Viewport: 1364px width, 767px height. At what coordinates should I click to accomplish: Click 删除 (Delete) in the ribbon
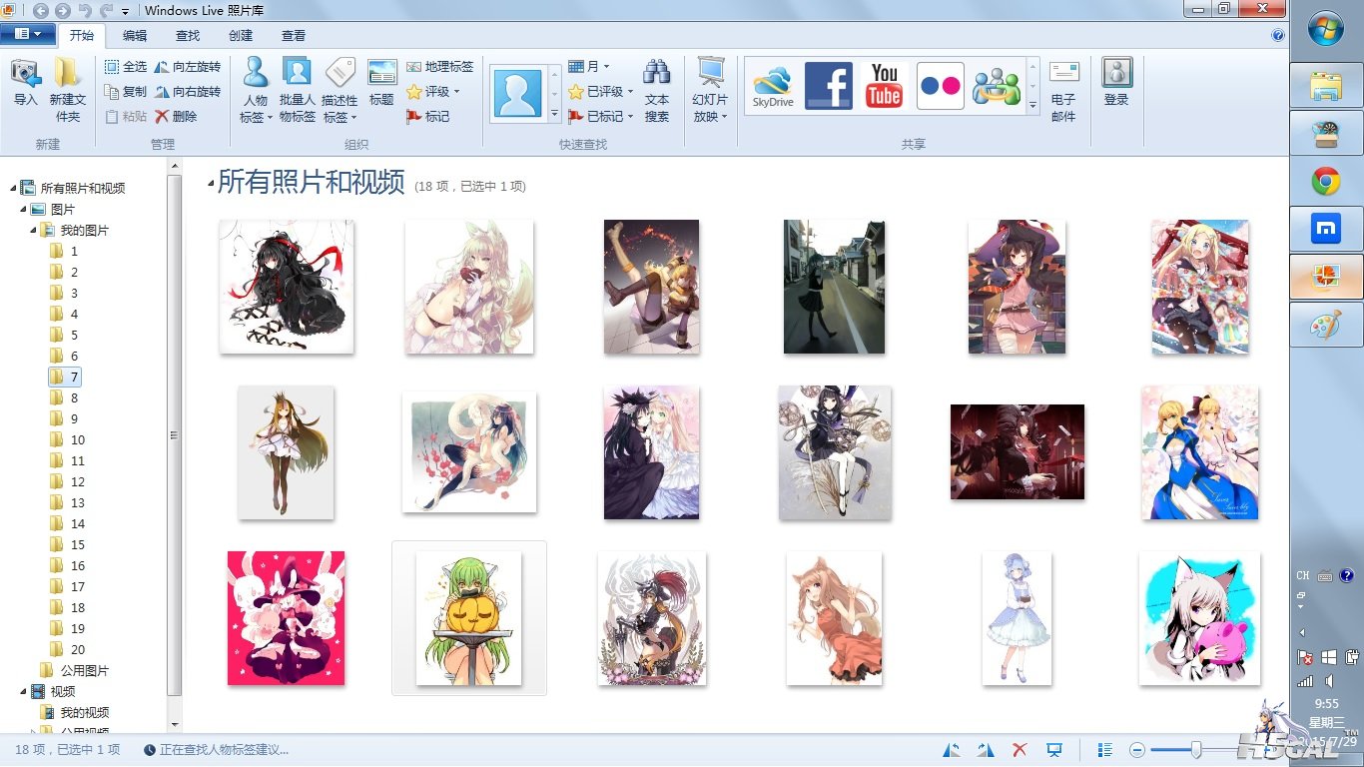(x=176, y=116)
